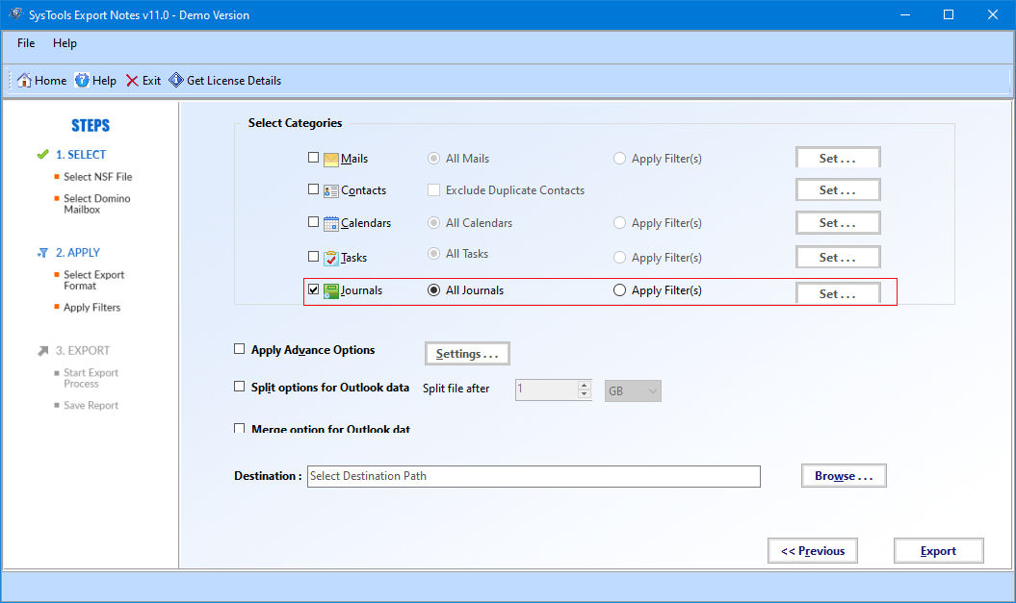The height and width of the screenshot is (603, 1016).
Task: Click the 3. EXPORT step heading
Action: coord(82,351)
